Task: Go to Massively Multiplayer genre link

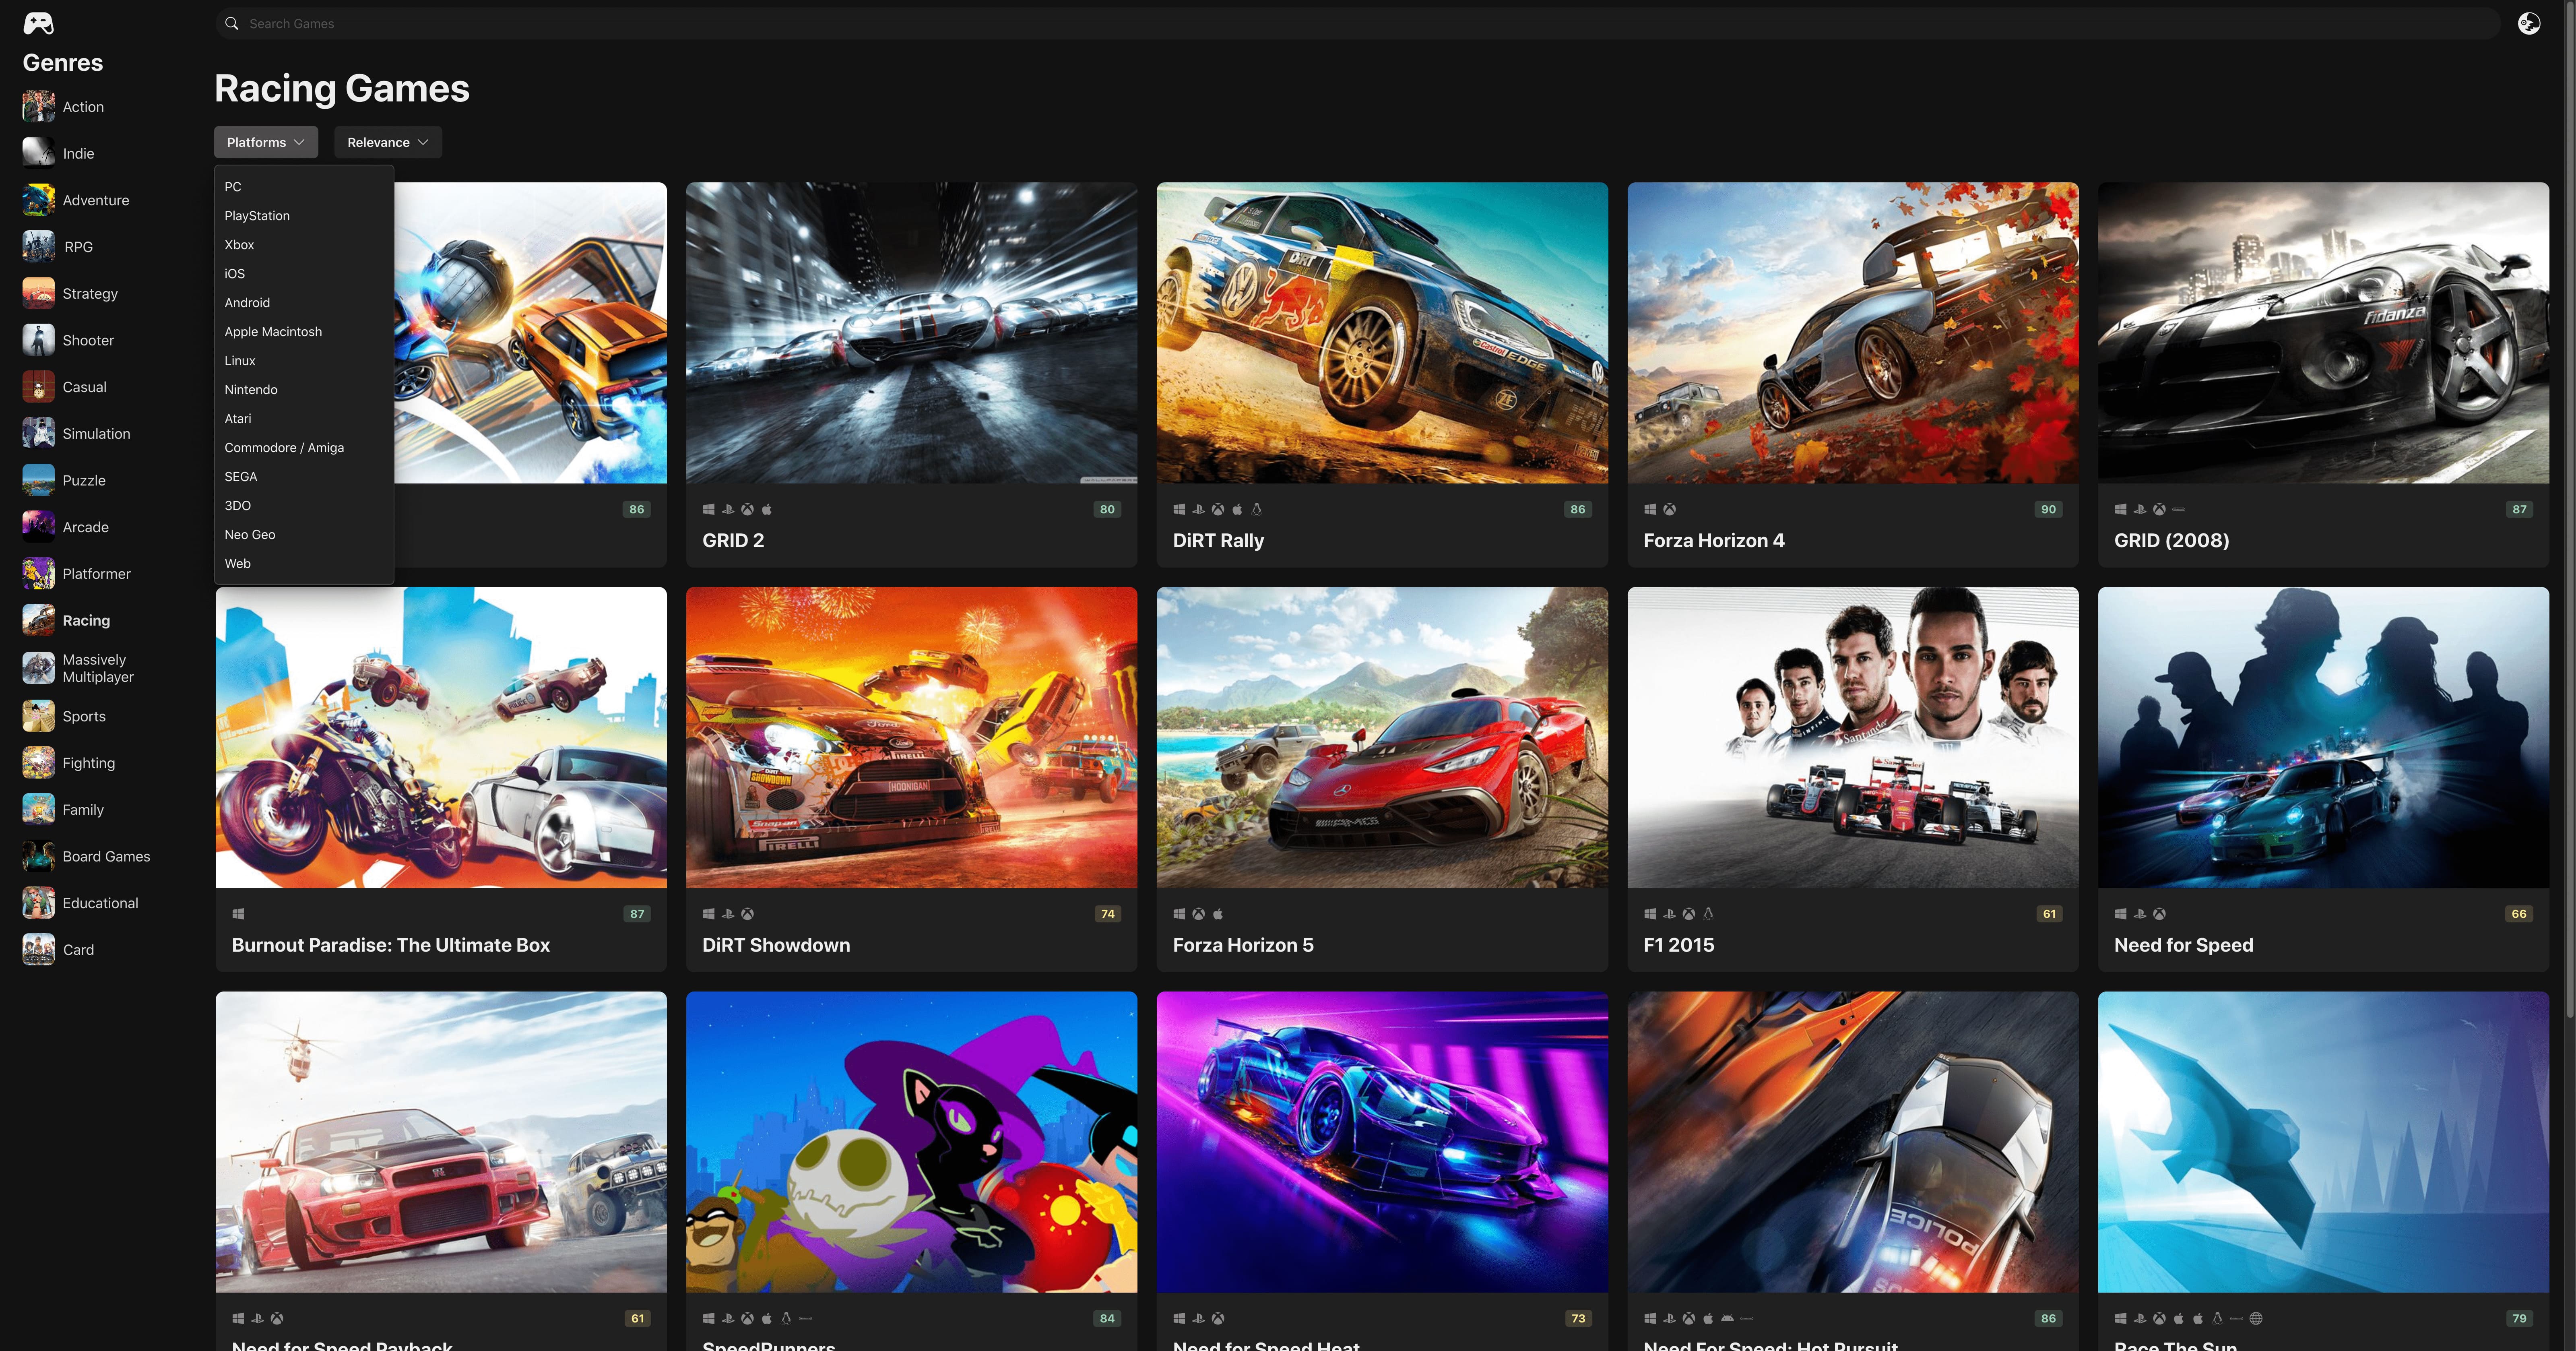Action: point(98,668)
